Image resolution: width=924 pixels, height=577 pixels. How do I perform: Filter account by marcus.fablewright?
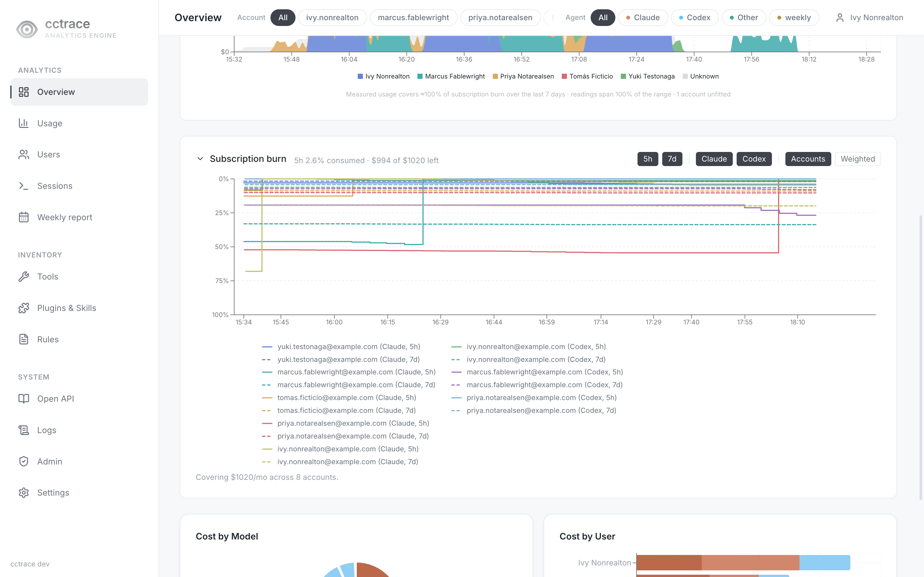(413, 18)
